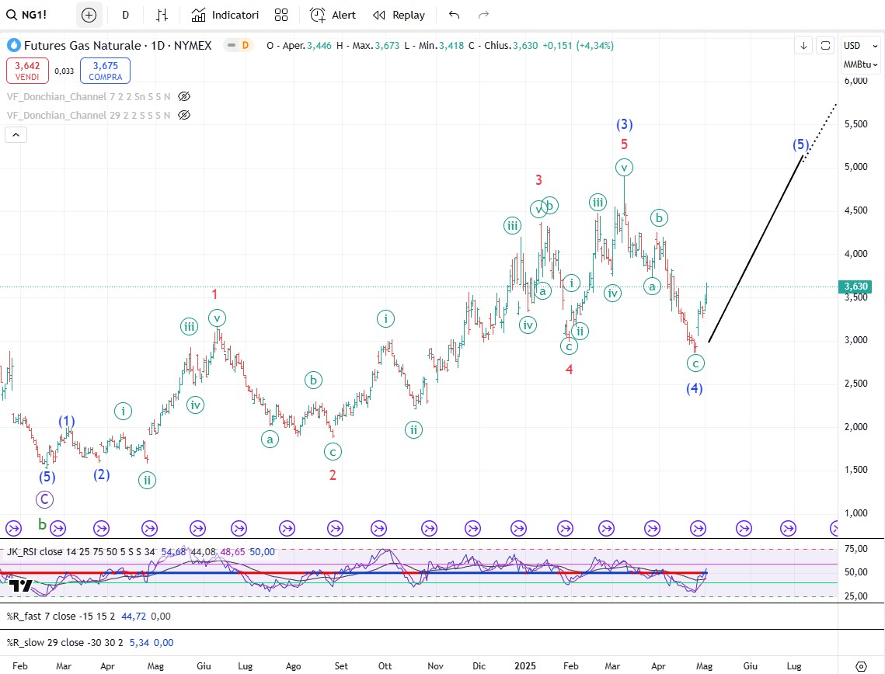The image size is (885, 674).
Task: Open chart settings gear on time axis
Action: click(x=861, y=666)
